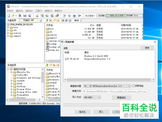Click the green 8.5GB capacity usage bar

[x=124, y=16]
